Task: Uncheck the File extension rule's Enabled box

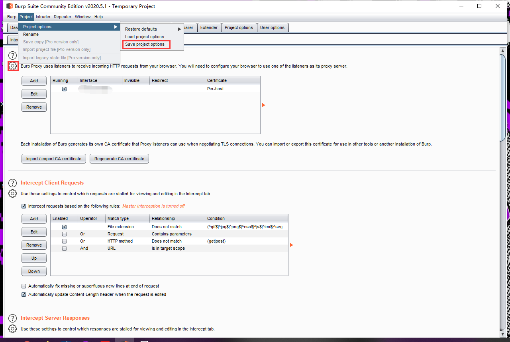Action: [x=64, y=227]
